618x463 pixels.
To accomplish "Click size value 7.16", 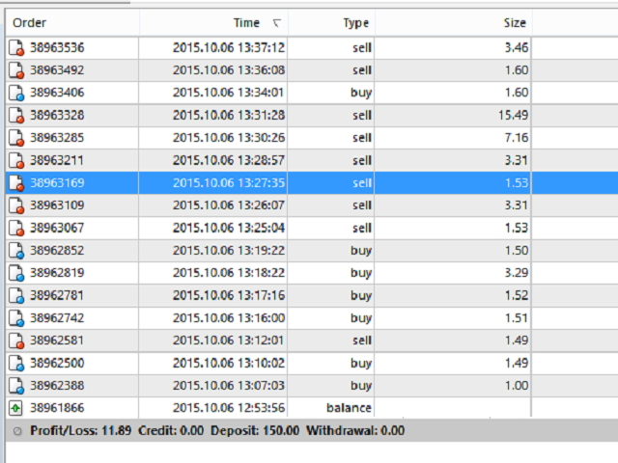I will coord(517,138).
